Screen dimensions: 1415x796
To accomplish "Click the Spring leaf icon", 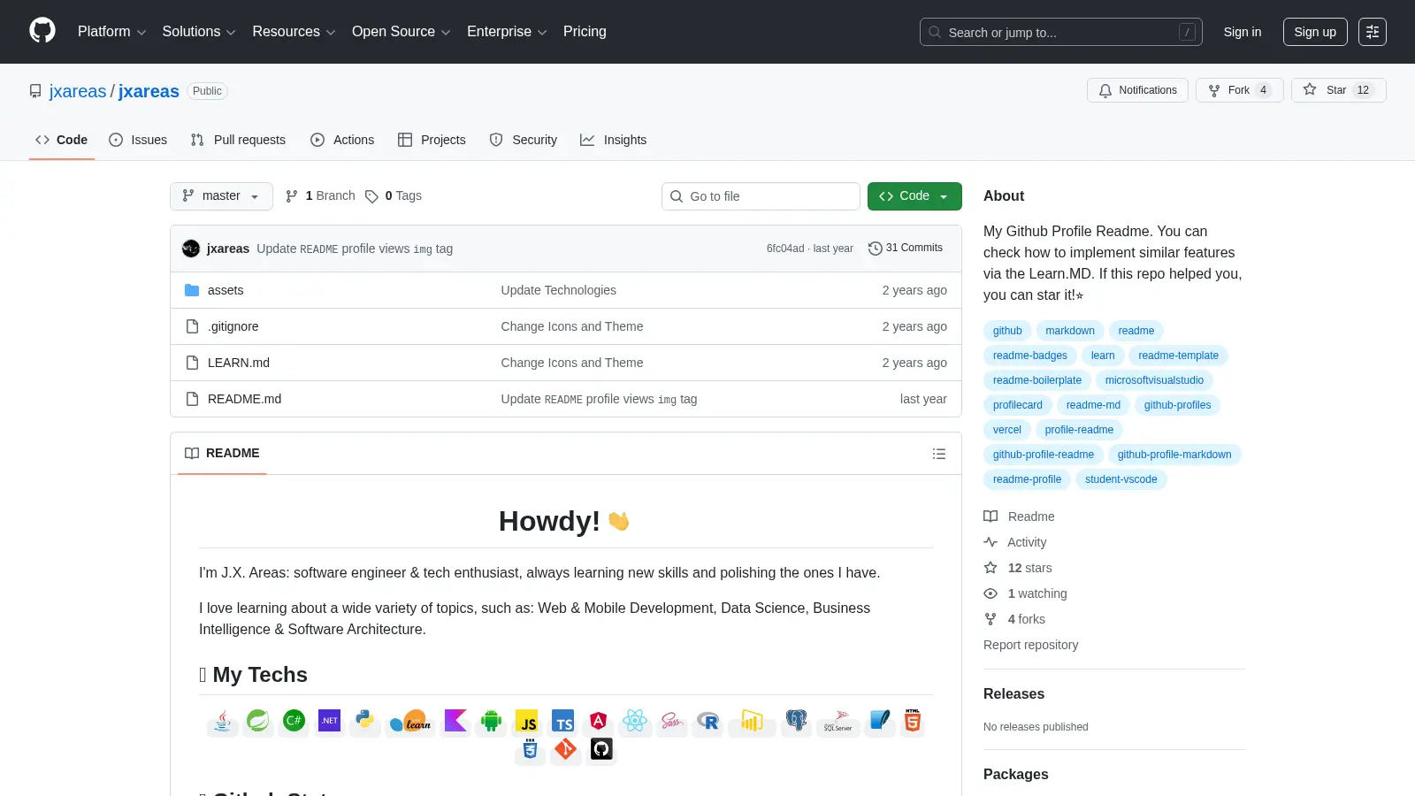I will coord(258,722).
